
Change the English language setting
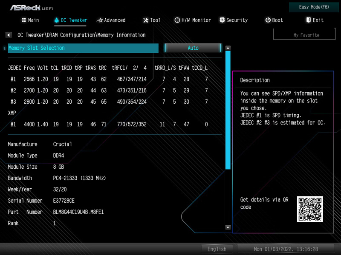point(217,249)
